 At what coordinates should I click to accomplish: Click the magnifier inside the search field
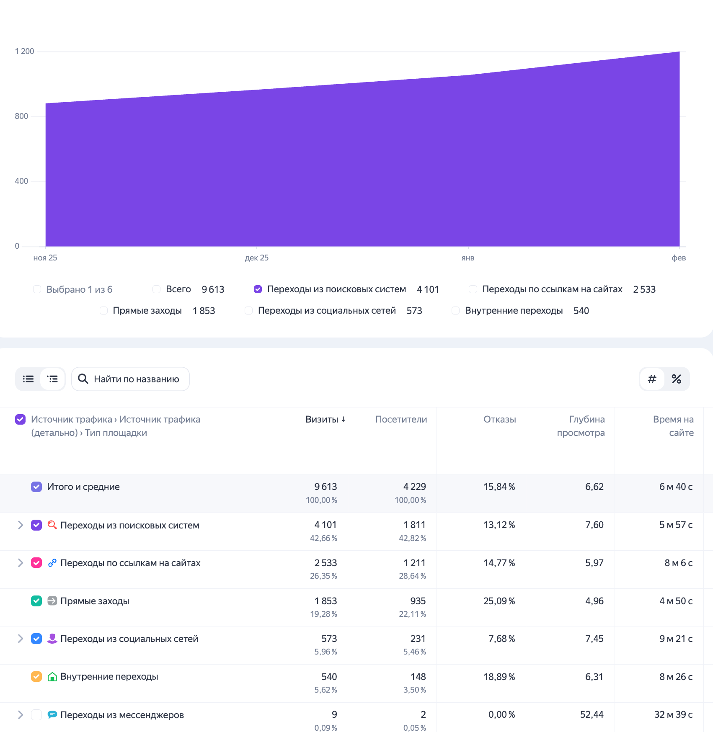(83, 379)
